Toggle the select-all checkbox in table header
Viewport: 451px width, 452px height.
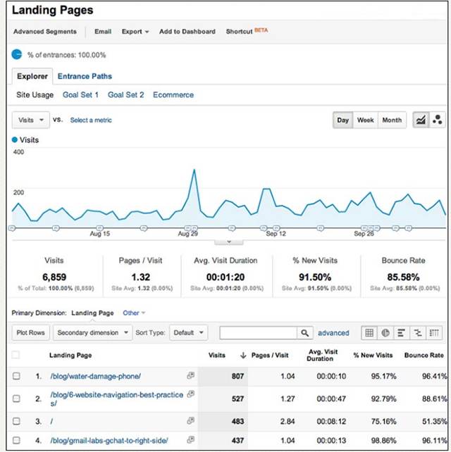click(x=16, y=356)
